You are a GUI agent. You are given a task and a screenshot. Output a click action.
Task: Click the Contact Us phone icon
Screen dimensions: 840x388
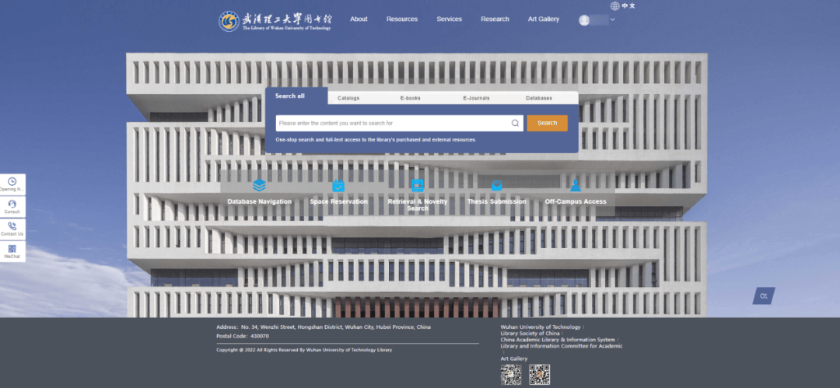pyautogui.click(x=12, y=226)
